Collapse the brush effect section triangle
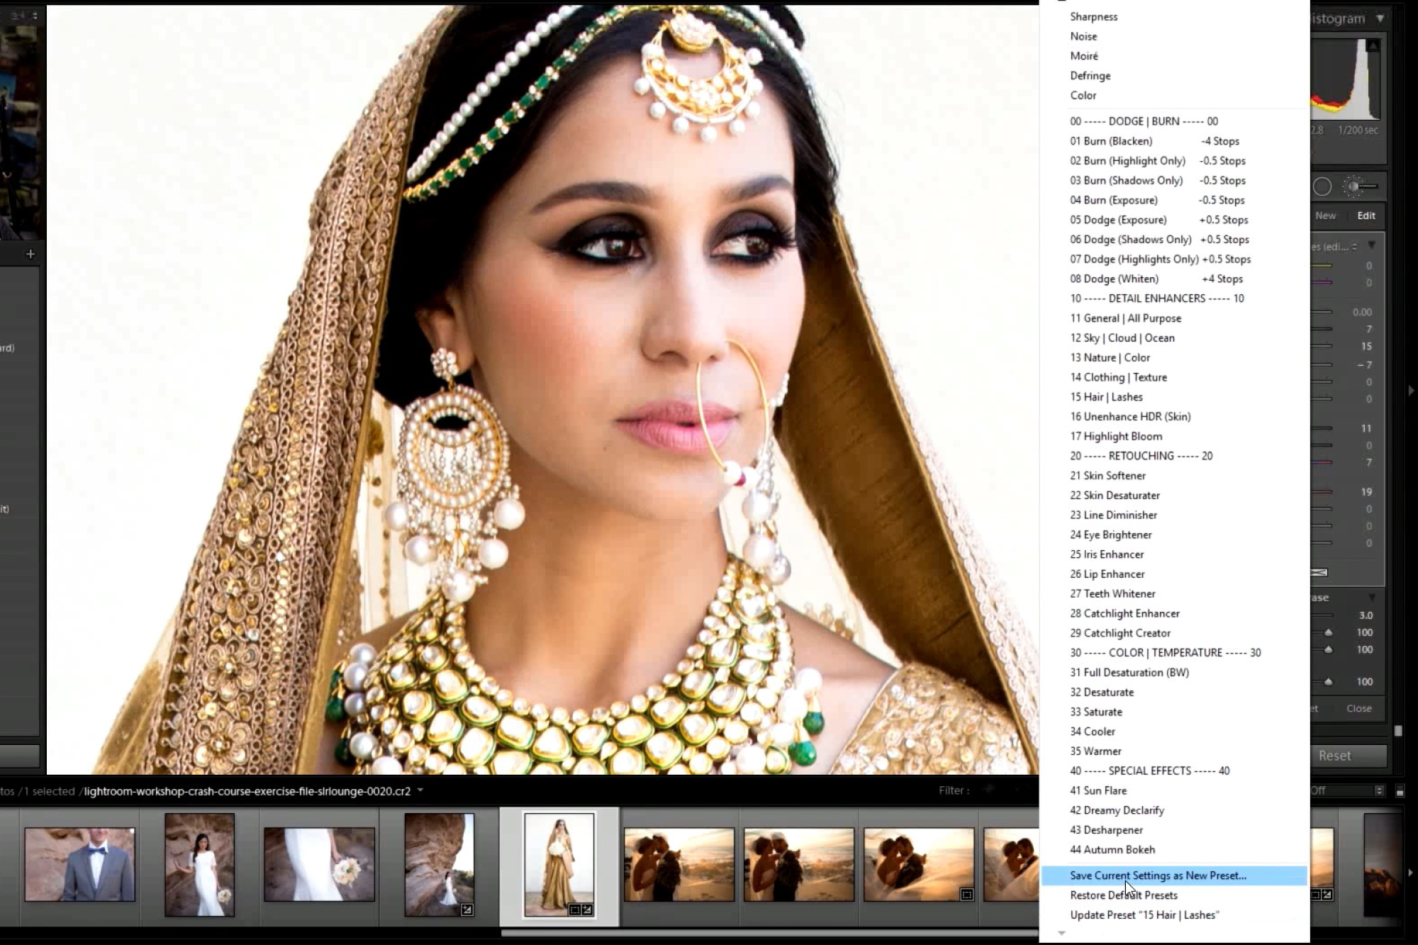 pyautogui.click(x=1372, y=245)
